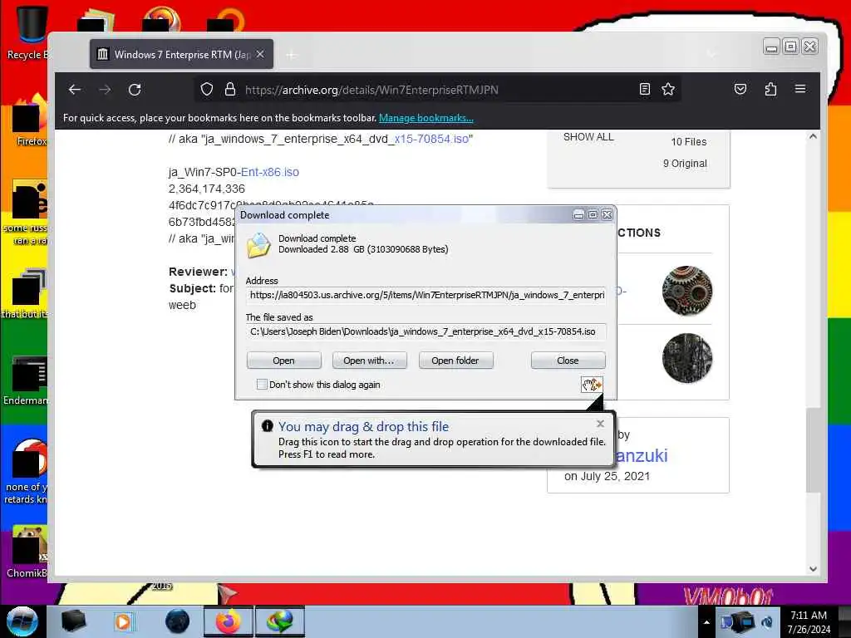Click the Open folder button
This screenshot has height=638, width=851.
[x=456, y=361]
